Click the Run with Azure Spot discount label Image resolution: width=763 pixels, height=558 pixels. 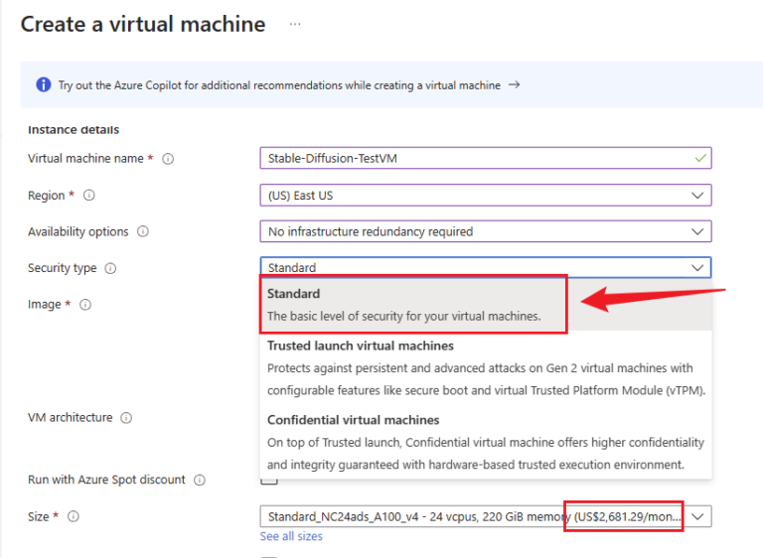coord(106,480)
